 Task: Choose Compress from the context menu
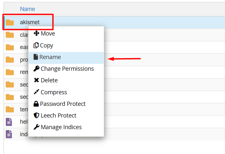(54, 92)
